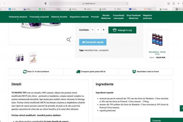This screenshot has width=183, height=122.
Task: Increase quantity with the plus button
Action: (x=103, y=30)
